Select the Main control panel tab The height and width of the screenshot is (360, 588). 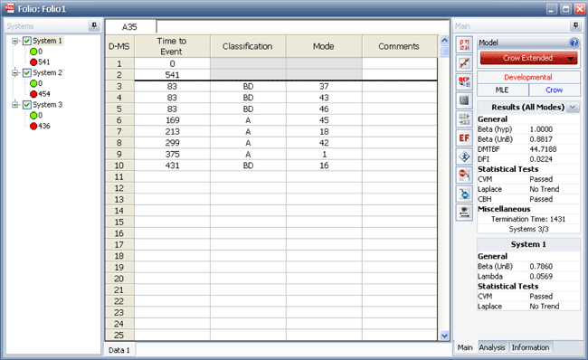[x=465, y=347]
